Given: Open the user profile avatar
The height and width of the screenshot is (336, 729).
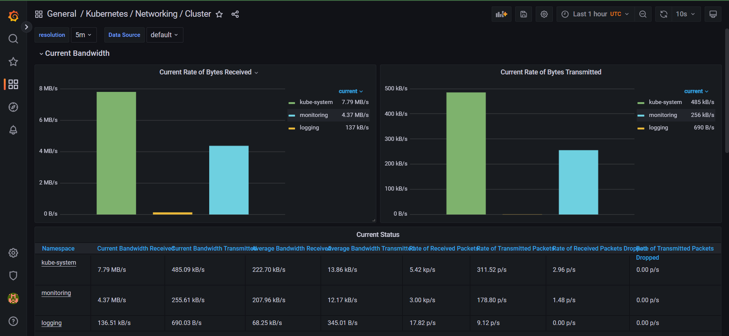Looking at the screenshot, I should (x=13, y=298).
